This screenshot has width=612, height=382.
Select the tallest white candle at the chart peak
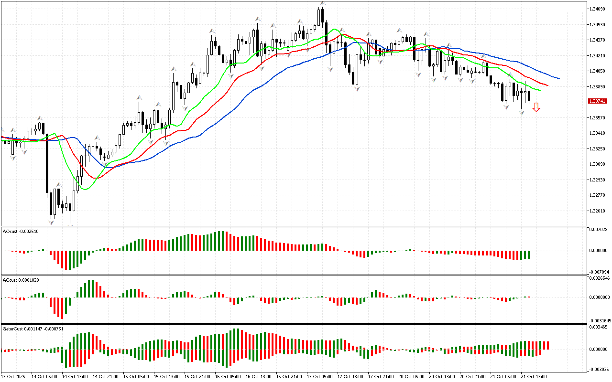point(319,18)
